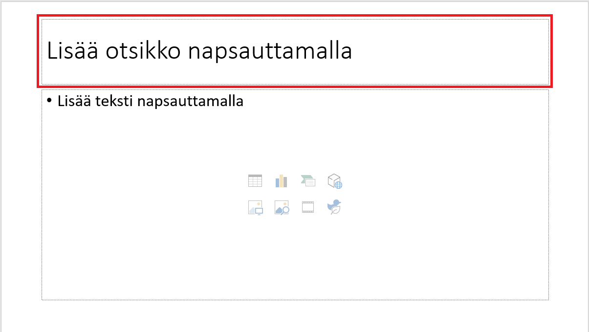The height and width of the screenshot is (332, 589).
Task: Insert a picture from this device
Action: pos(255,207)
